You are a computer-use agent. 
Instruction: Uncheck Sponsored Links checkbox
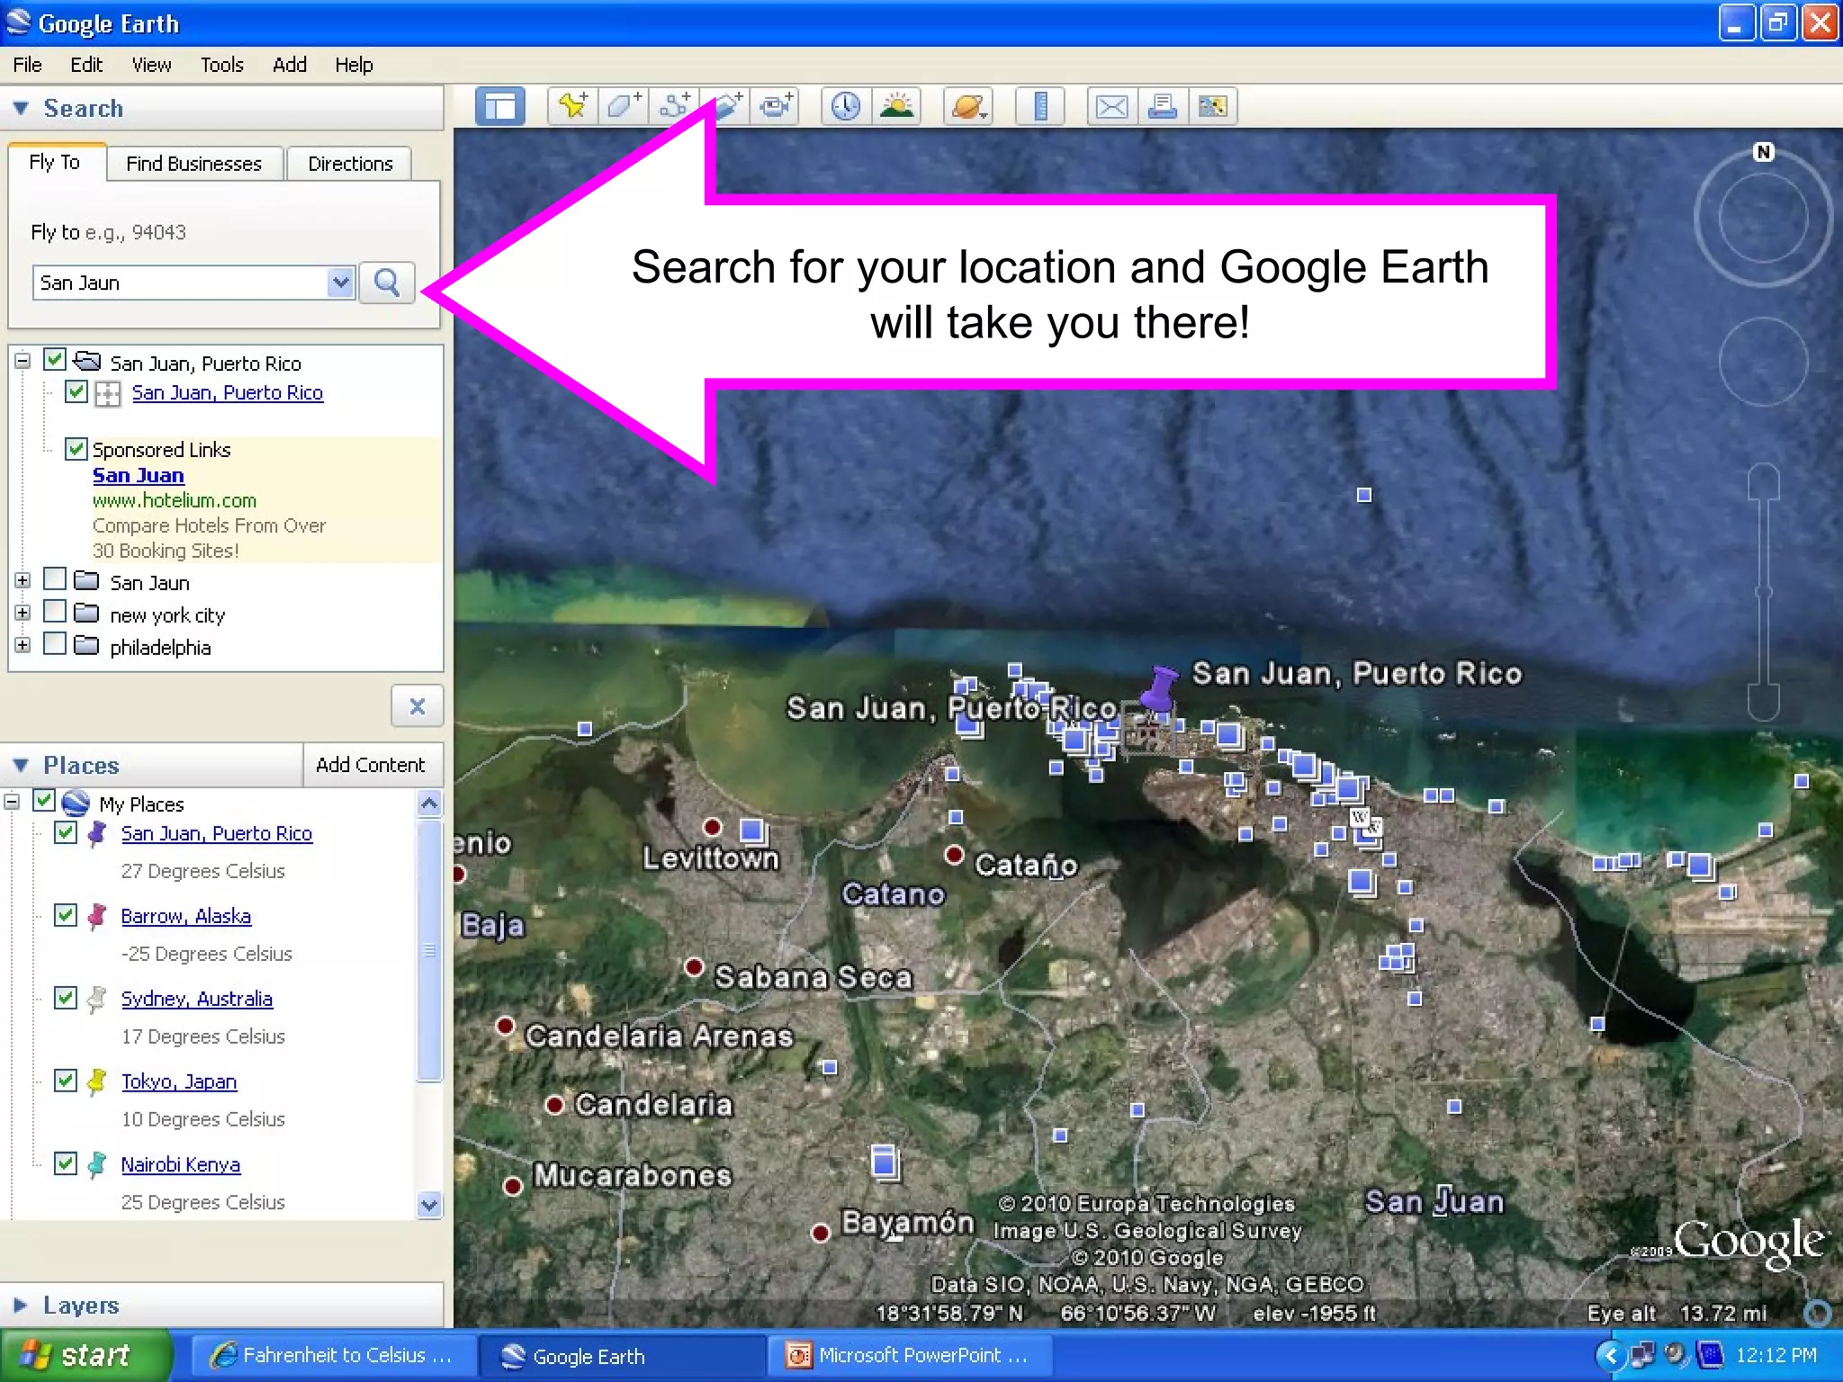pos(76,449)
